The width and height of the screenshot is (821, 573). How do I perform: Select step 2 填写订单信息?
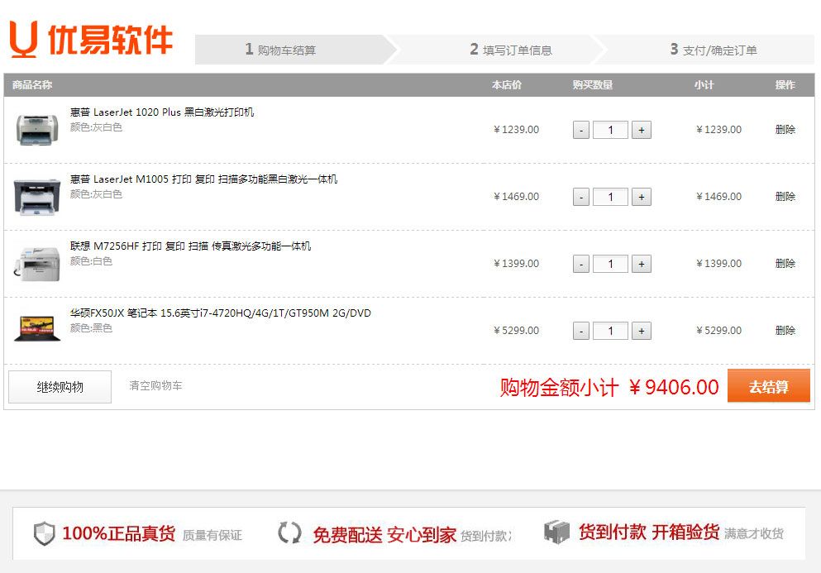tap(510, 50)
